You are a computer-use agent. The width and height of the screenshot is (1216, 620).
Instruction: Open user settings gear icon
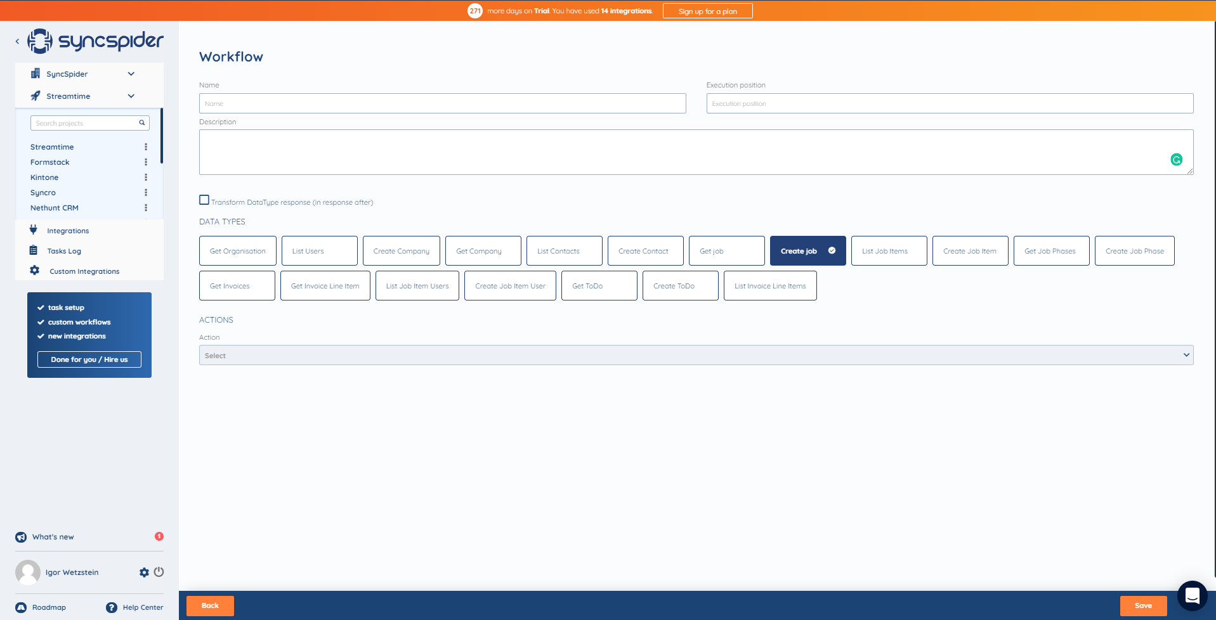coord(144,572)
